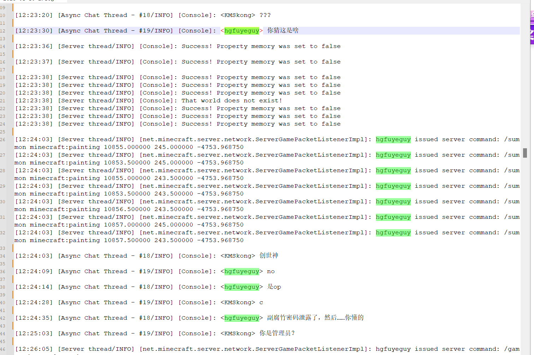Click line number 26 in the gutter
This screenshot has height=355, width=534.
point(3,140)
